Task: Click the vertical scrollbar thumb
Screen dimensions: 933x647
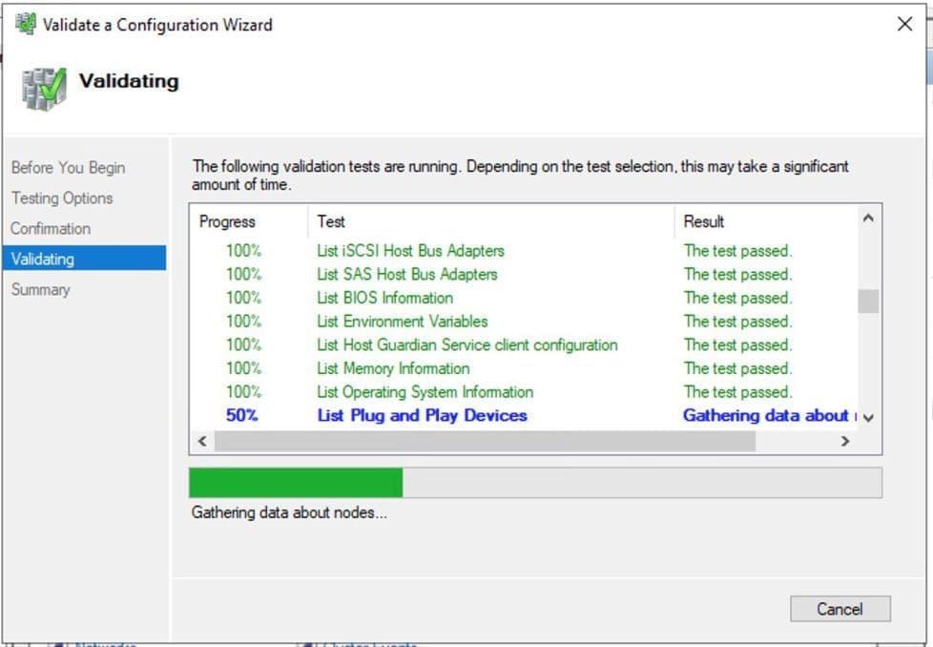Action: click(x=868, y=301)
